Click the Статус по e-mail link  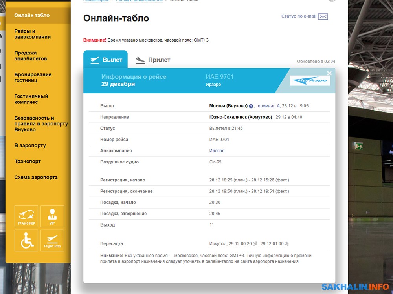[299, 16]
